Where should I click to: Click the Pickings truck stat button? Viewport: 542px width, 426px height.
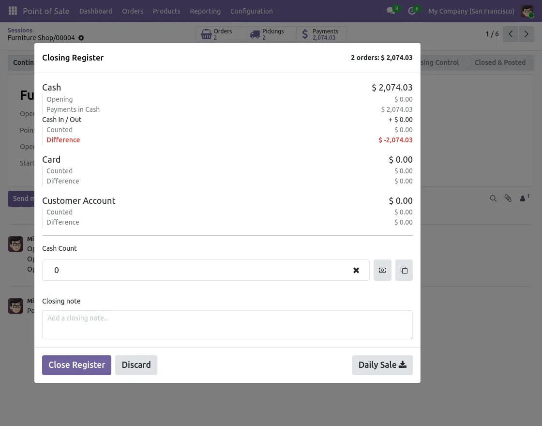pos(271,34)
